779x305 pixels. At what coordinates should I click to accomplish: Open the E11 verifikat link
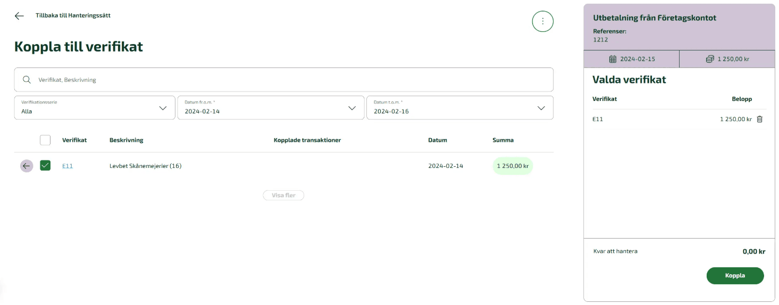tap(68, 166)
